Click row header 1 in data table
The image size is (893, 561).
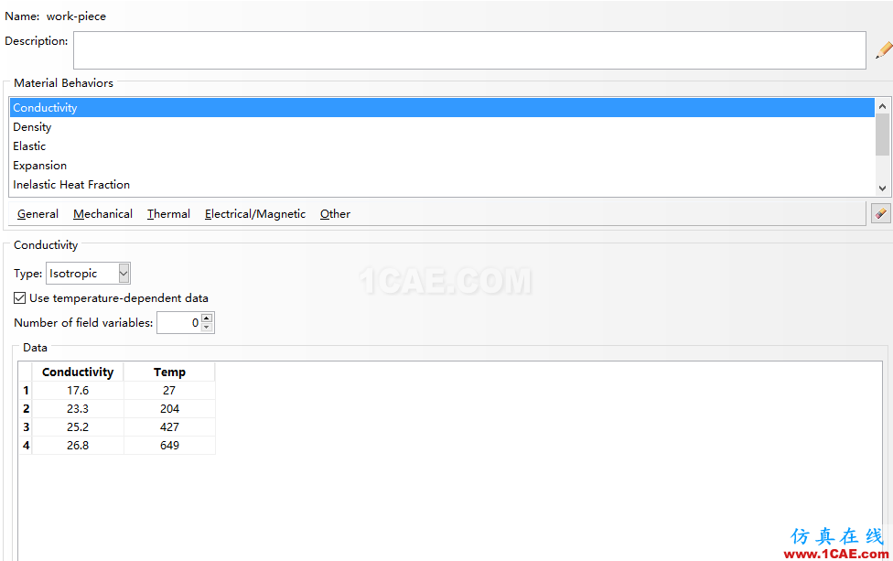26,391
